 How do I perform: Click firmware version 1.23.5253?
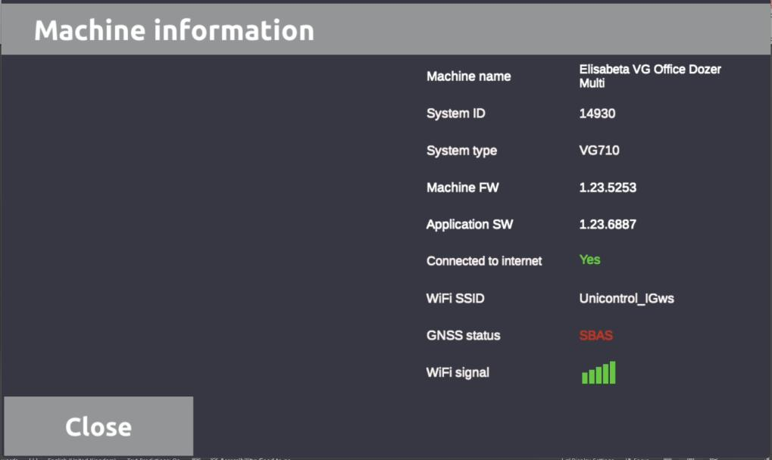click(x=608, y=188)
